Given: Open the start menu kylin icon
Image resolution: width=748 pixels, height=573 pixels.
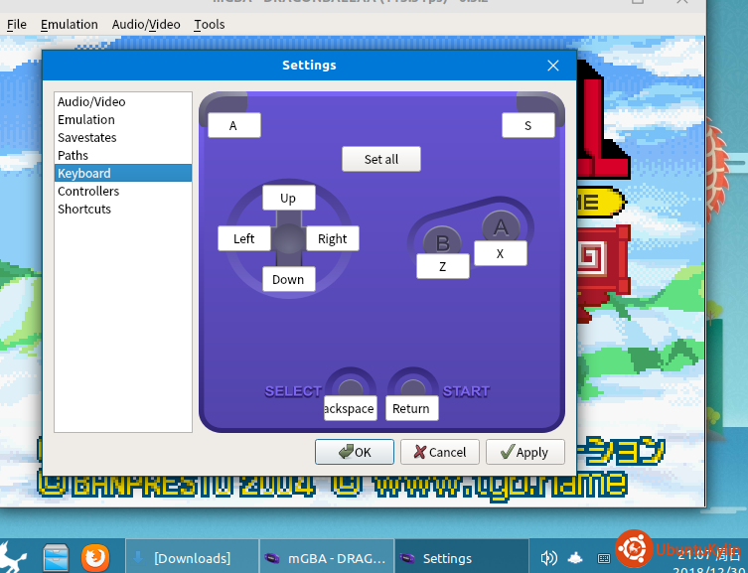Looking at the screenshot, I should (x=13, y=557).
